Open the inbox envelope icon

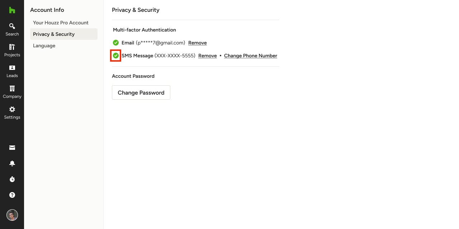click(12, 148)
